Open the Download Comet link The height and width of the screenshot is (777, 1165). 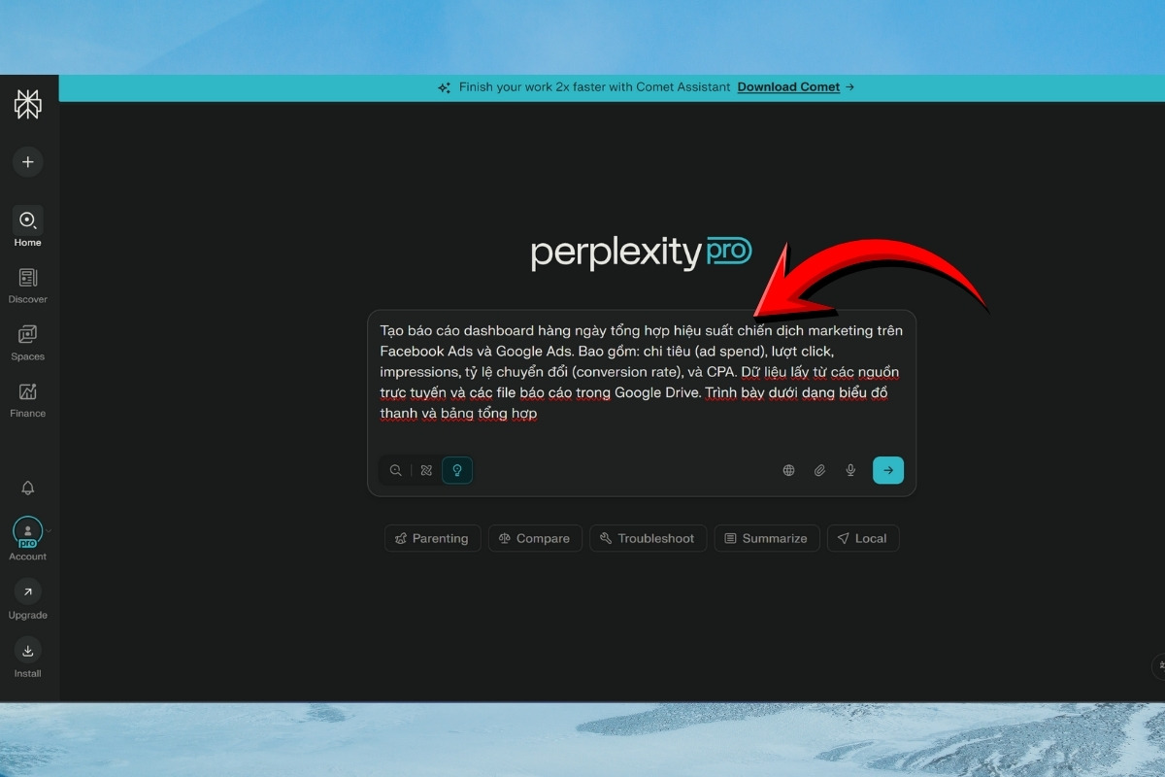[788, 86]
